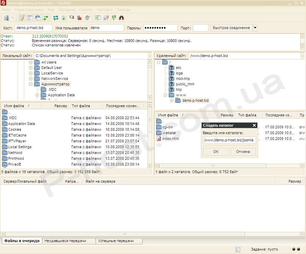Image resolution: width=306 pixels, height=254 pixels.
Task: Open the Site Manager dropdown arrow
Action: tap(12, 18)
